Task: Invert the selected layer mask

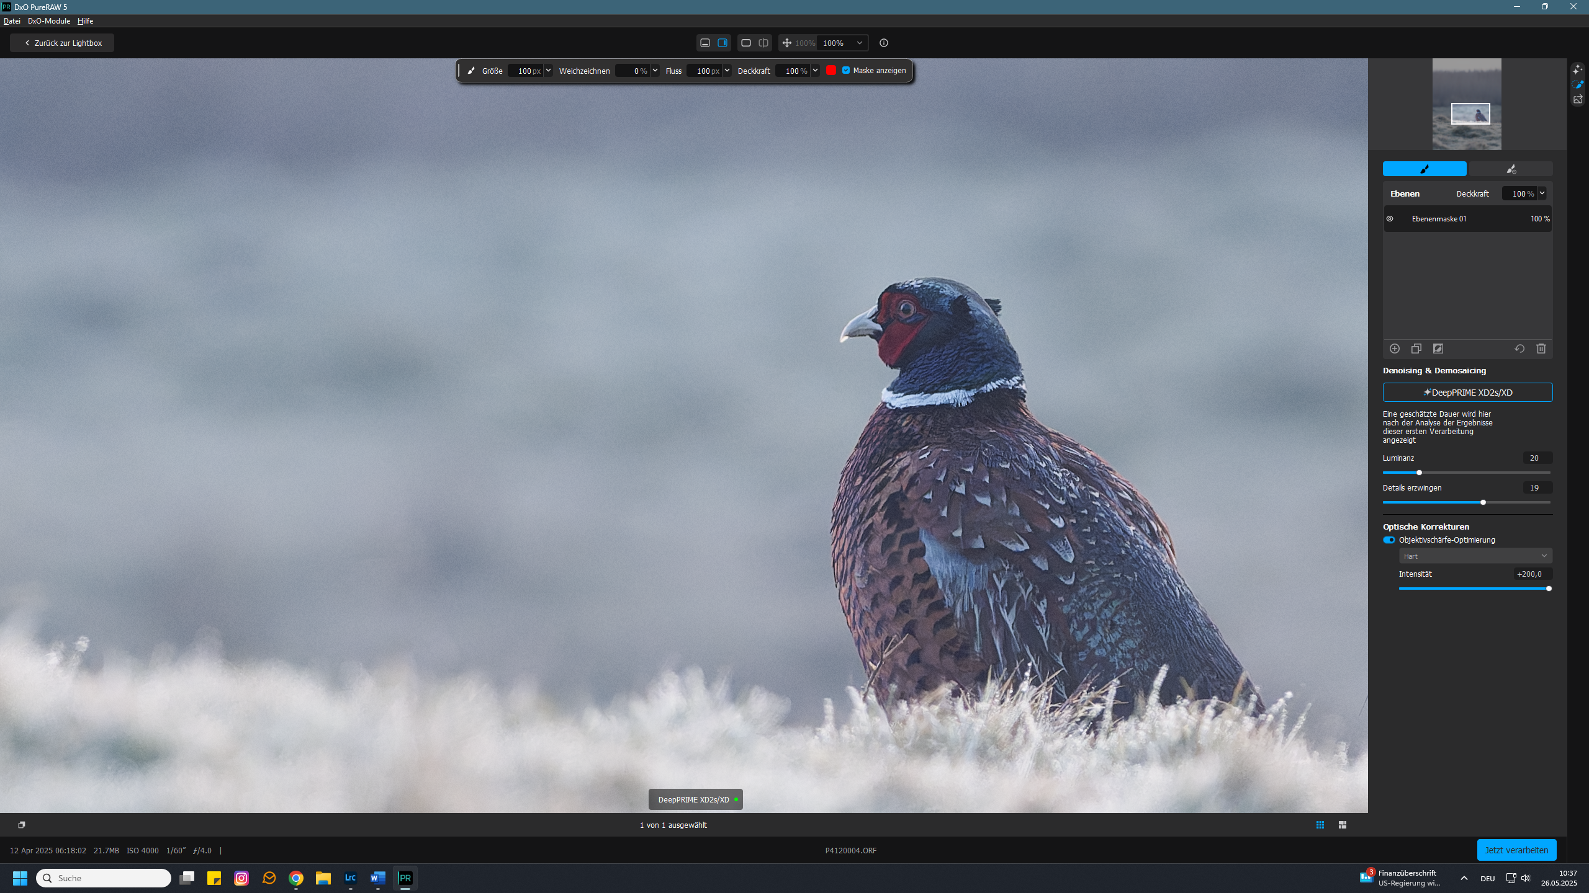Action: pos(1438,349)
